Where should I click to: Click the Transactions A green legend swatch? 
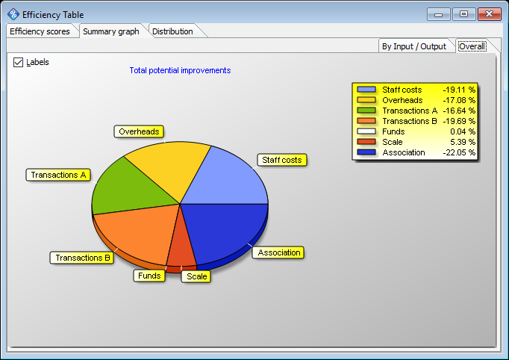pos(366,111)
